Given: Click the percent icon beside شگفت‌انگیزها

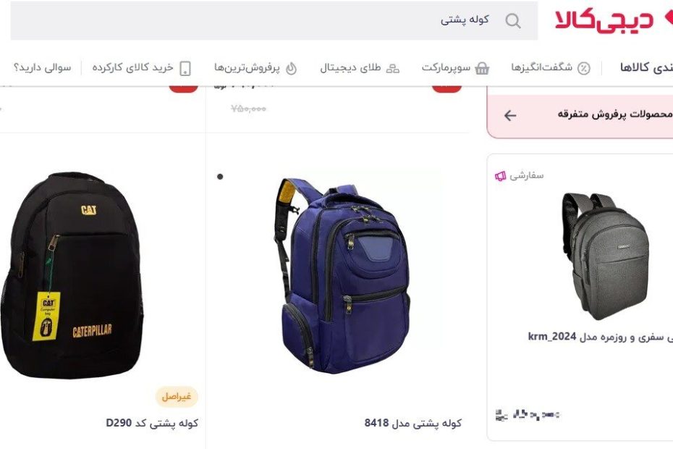Looking at the screenshot, I should [584, 68].
